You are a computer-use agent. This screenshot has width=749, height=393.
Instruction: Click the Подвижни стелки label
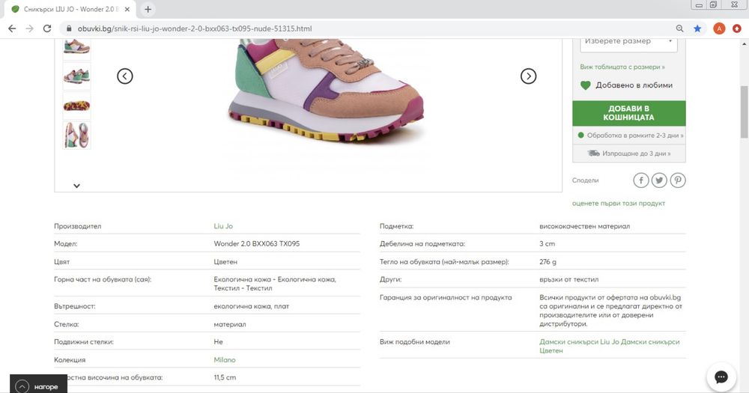point(84,341)
